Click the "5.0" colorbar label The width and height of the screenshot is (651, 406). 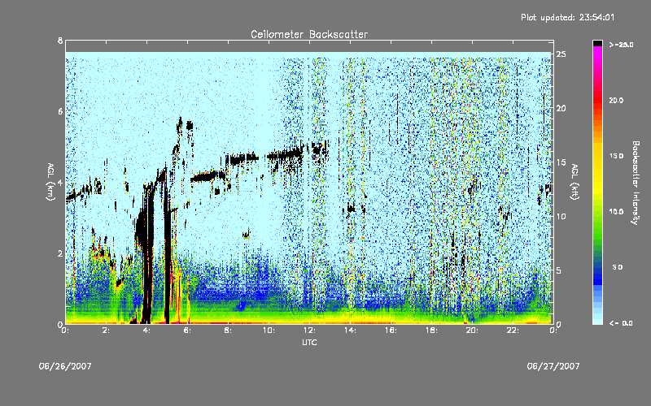pos(618,267)
